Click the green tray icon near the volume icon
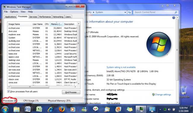Viewport: 193px width, 113px height. pyautogui.click(x=165, y=109)
